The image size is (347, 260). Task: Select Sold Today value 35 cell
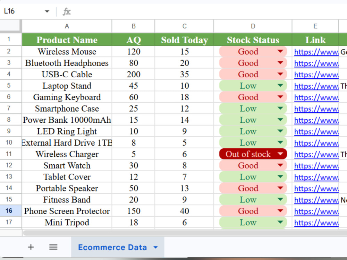[x=184, y=74]
